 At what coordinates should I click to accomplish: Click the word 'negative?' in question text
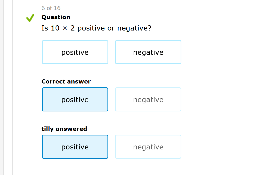click(134, 28)
